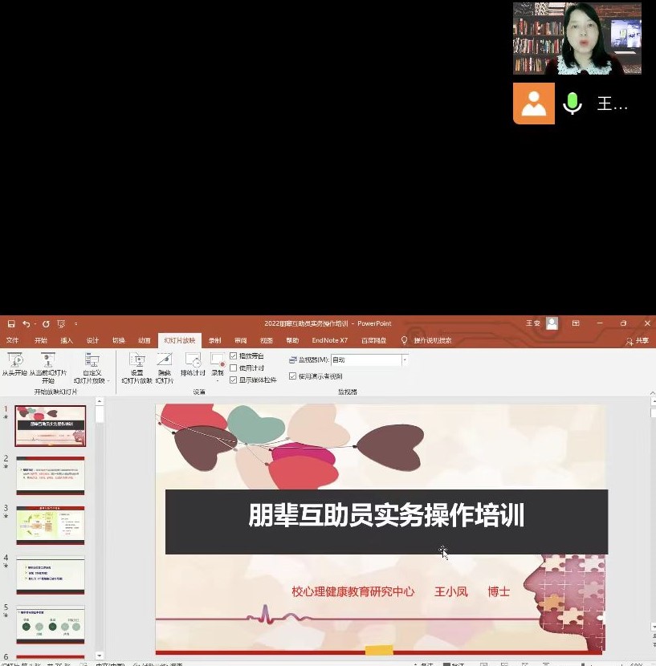Click the Share (共享) button
Viewport: 656px width, 666px height.
638,341
